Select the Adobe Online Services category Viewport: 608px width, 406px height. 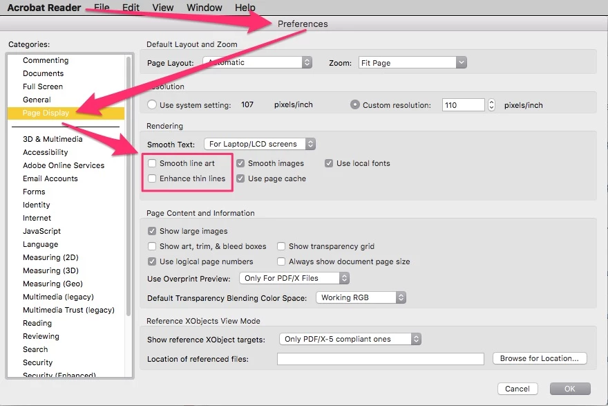click(64, 165)
